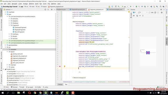Open AVD Manager device icon
Viewport: 168px width, 95px height.
[x=154, y=7]
